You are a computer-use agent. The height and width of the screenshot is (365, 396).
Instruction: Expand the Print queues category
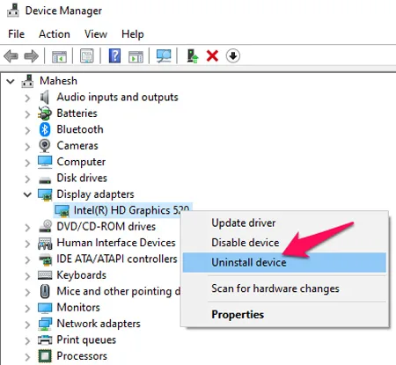(x=27, y=340)
